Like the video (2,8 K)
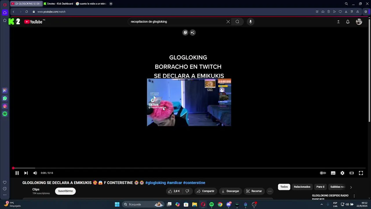The image size is (371, 209). point(174,191)
